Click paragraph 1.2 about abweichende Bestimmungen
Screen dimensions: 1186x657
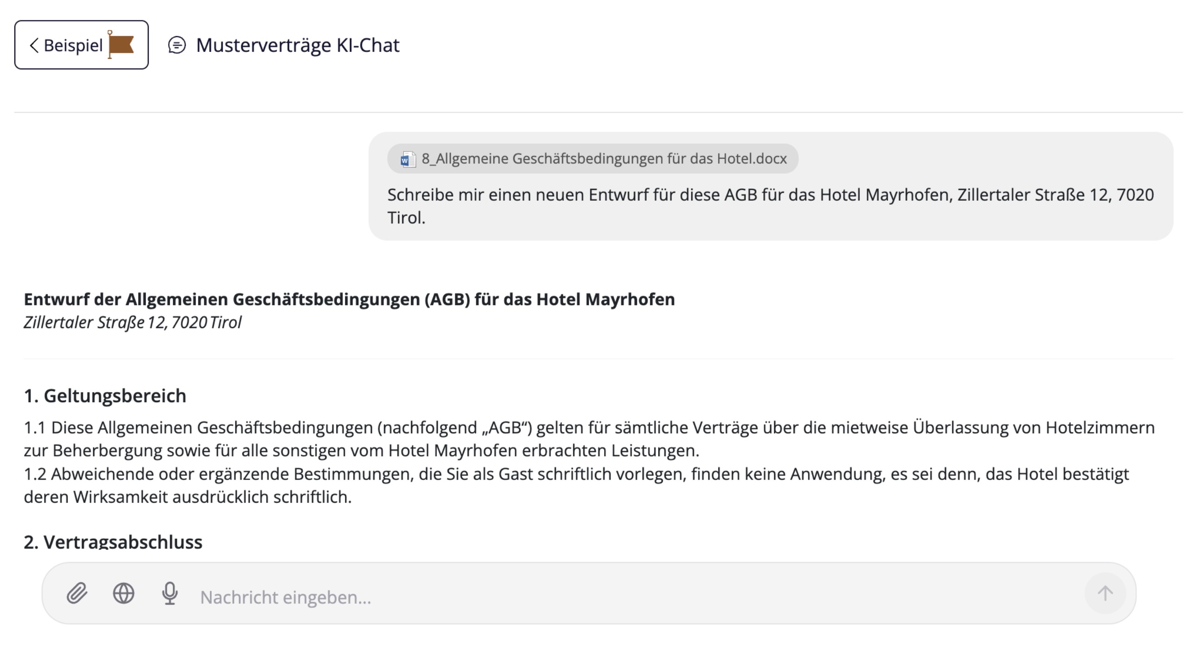click(576, 485)
